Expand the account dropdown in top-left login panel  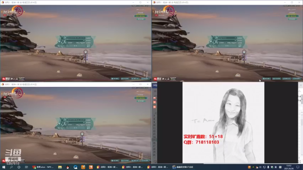tap(84, 38)
